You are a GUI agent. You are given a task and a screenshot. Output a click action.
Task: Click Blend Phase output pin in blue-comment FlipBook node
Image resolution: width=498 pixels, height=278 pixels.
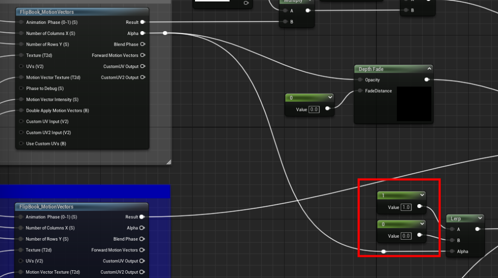(142, 239)
